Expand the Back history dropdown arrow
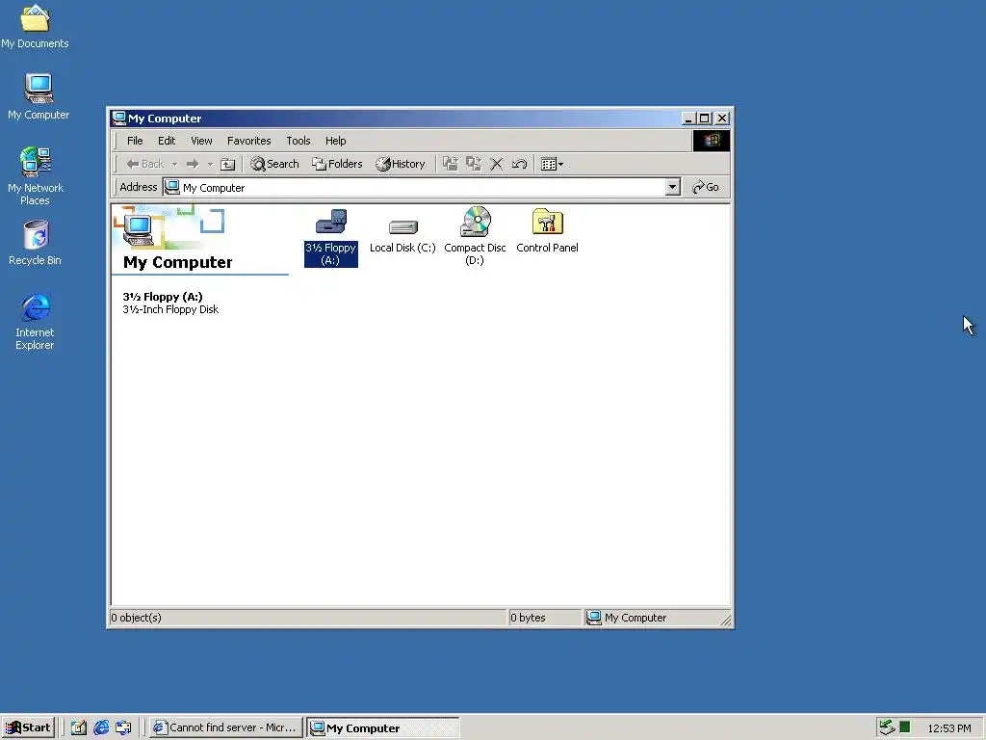Screen dimensions: 986x740 [175, 164]
